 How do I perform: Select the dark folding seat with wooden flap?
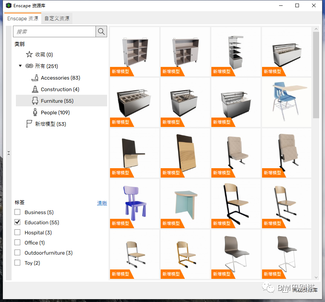point(135,153)
